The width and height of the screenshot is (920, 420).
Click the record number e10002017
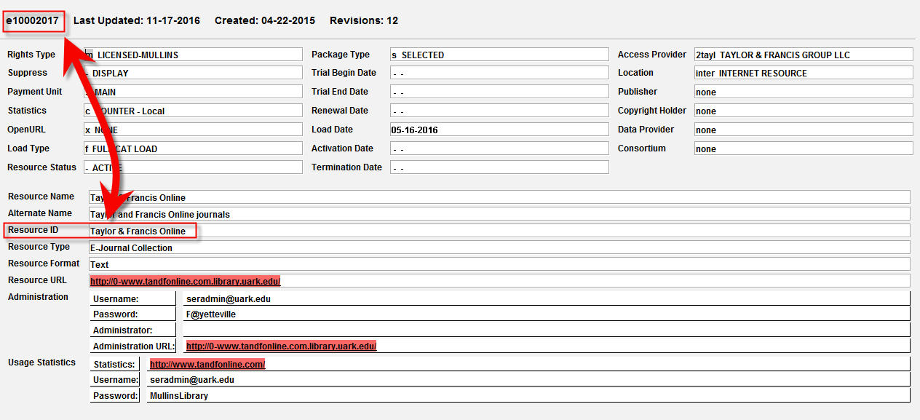pos(32,20)
